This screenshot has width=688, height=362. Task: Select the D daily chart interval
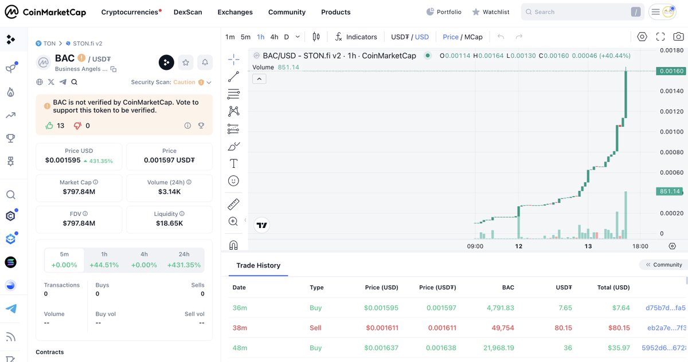(287, 37)
